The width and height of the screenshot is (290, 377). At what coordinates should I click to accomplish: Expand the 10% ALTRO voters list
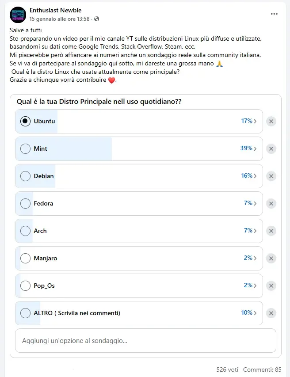(249, 313)
